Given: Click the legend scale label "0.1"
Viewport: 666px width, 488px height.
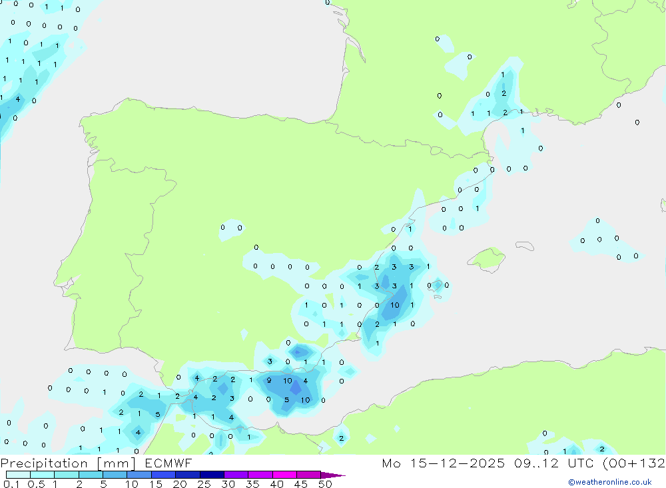Looking at the screenshot, I should [11, 484].
